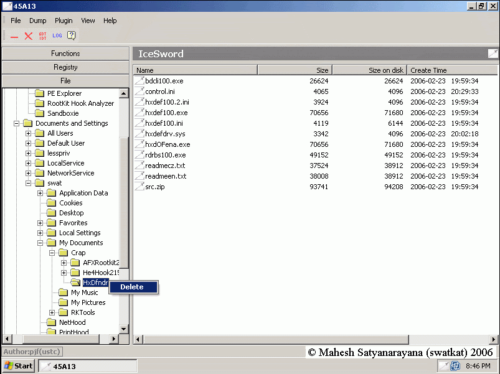Click the Cookies folder icon
The image size is (500, 374).
click(51, 203)
